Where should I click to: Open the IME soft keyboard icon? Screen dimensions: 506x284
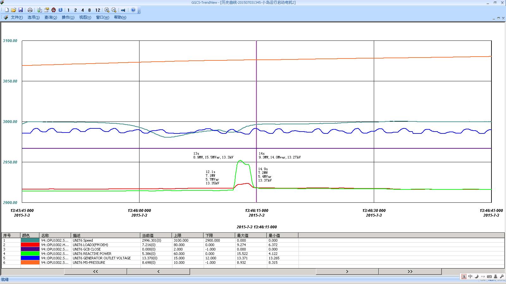point(489,277)
